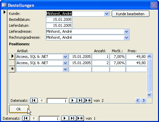159x122 pixels.
Task: Click the Ok button
Action: tap(19, 109)
